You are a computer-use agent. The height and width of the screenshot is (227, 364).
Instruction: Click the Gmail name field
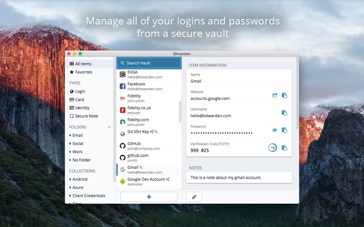pos(239,78)
